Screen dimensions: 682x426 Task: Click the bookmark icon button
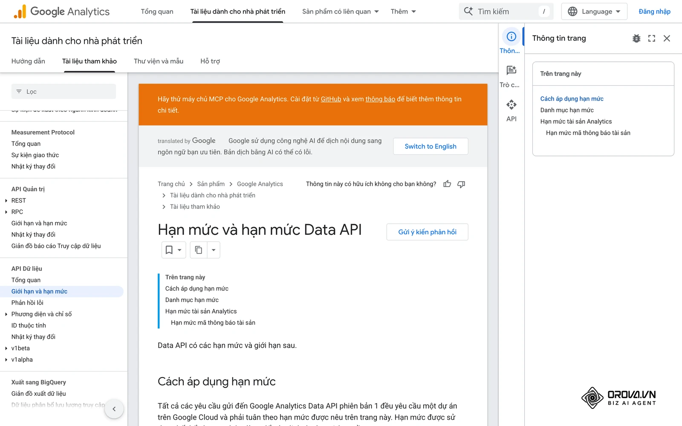click(173, 250)
